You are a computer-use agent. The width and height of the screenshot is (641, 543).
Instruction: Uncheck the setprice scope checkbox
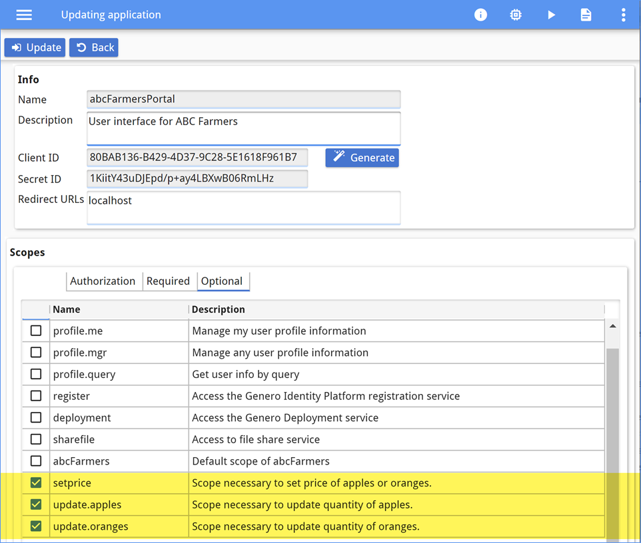[36, 483]
